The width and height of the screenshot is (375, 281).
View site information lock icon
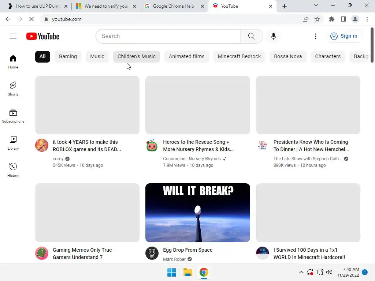coord(46,19)
